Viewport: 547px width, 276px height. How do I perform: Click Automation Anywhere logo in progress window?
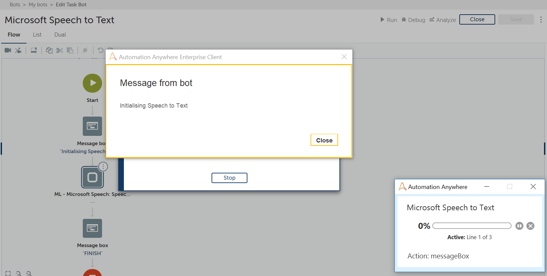click(403, 187)
